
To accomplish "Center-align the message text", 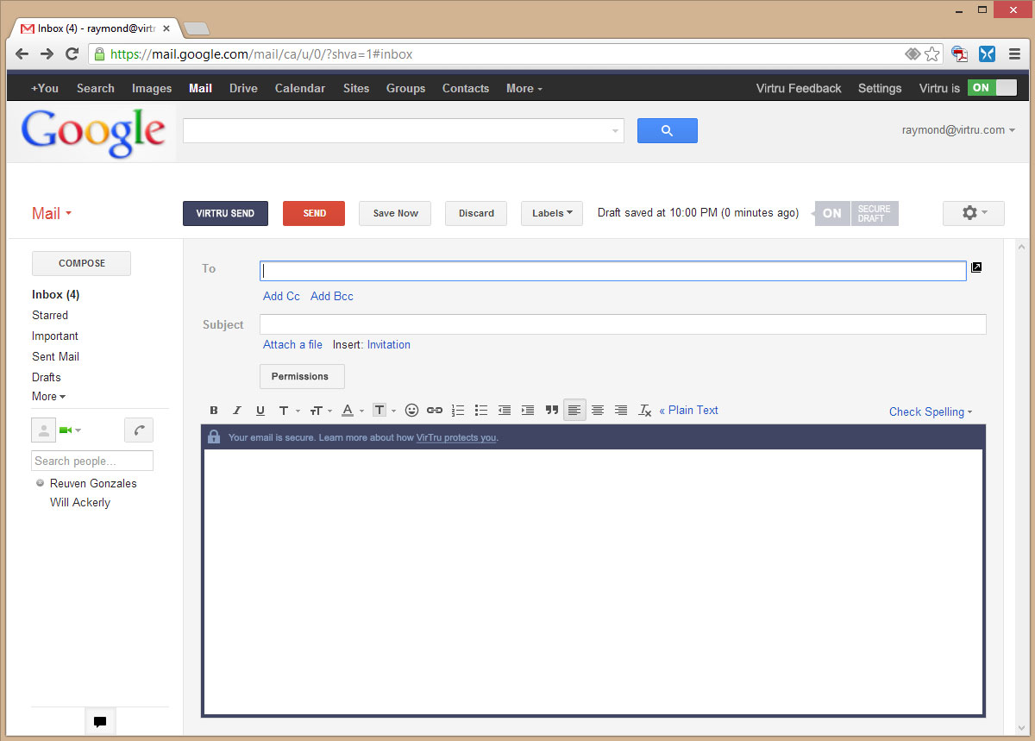I will (598, 411).
